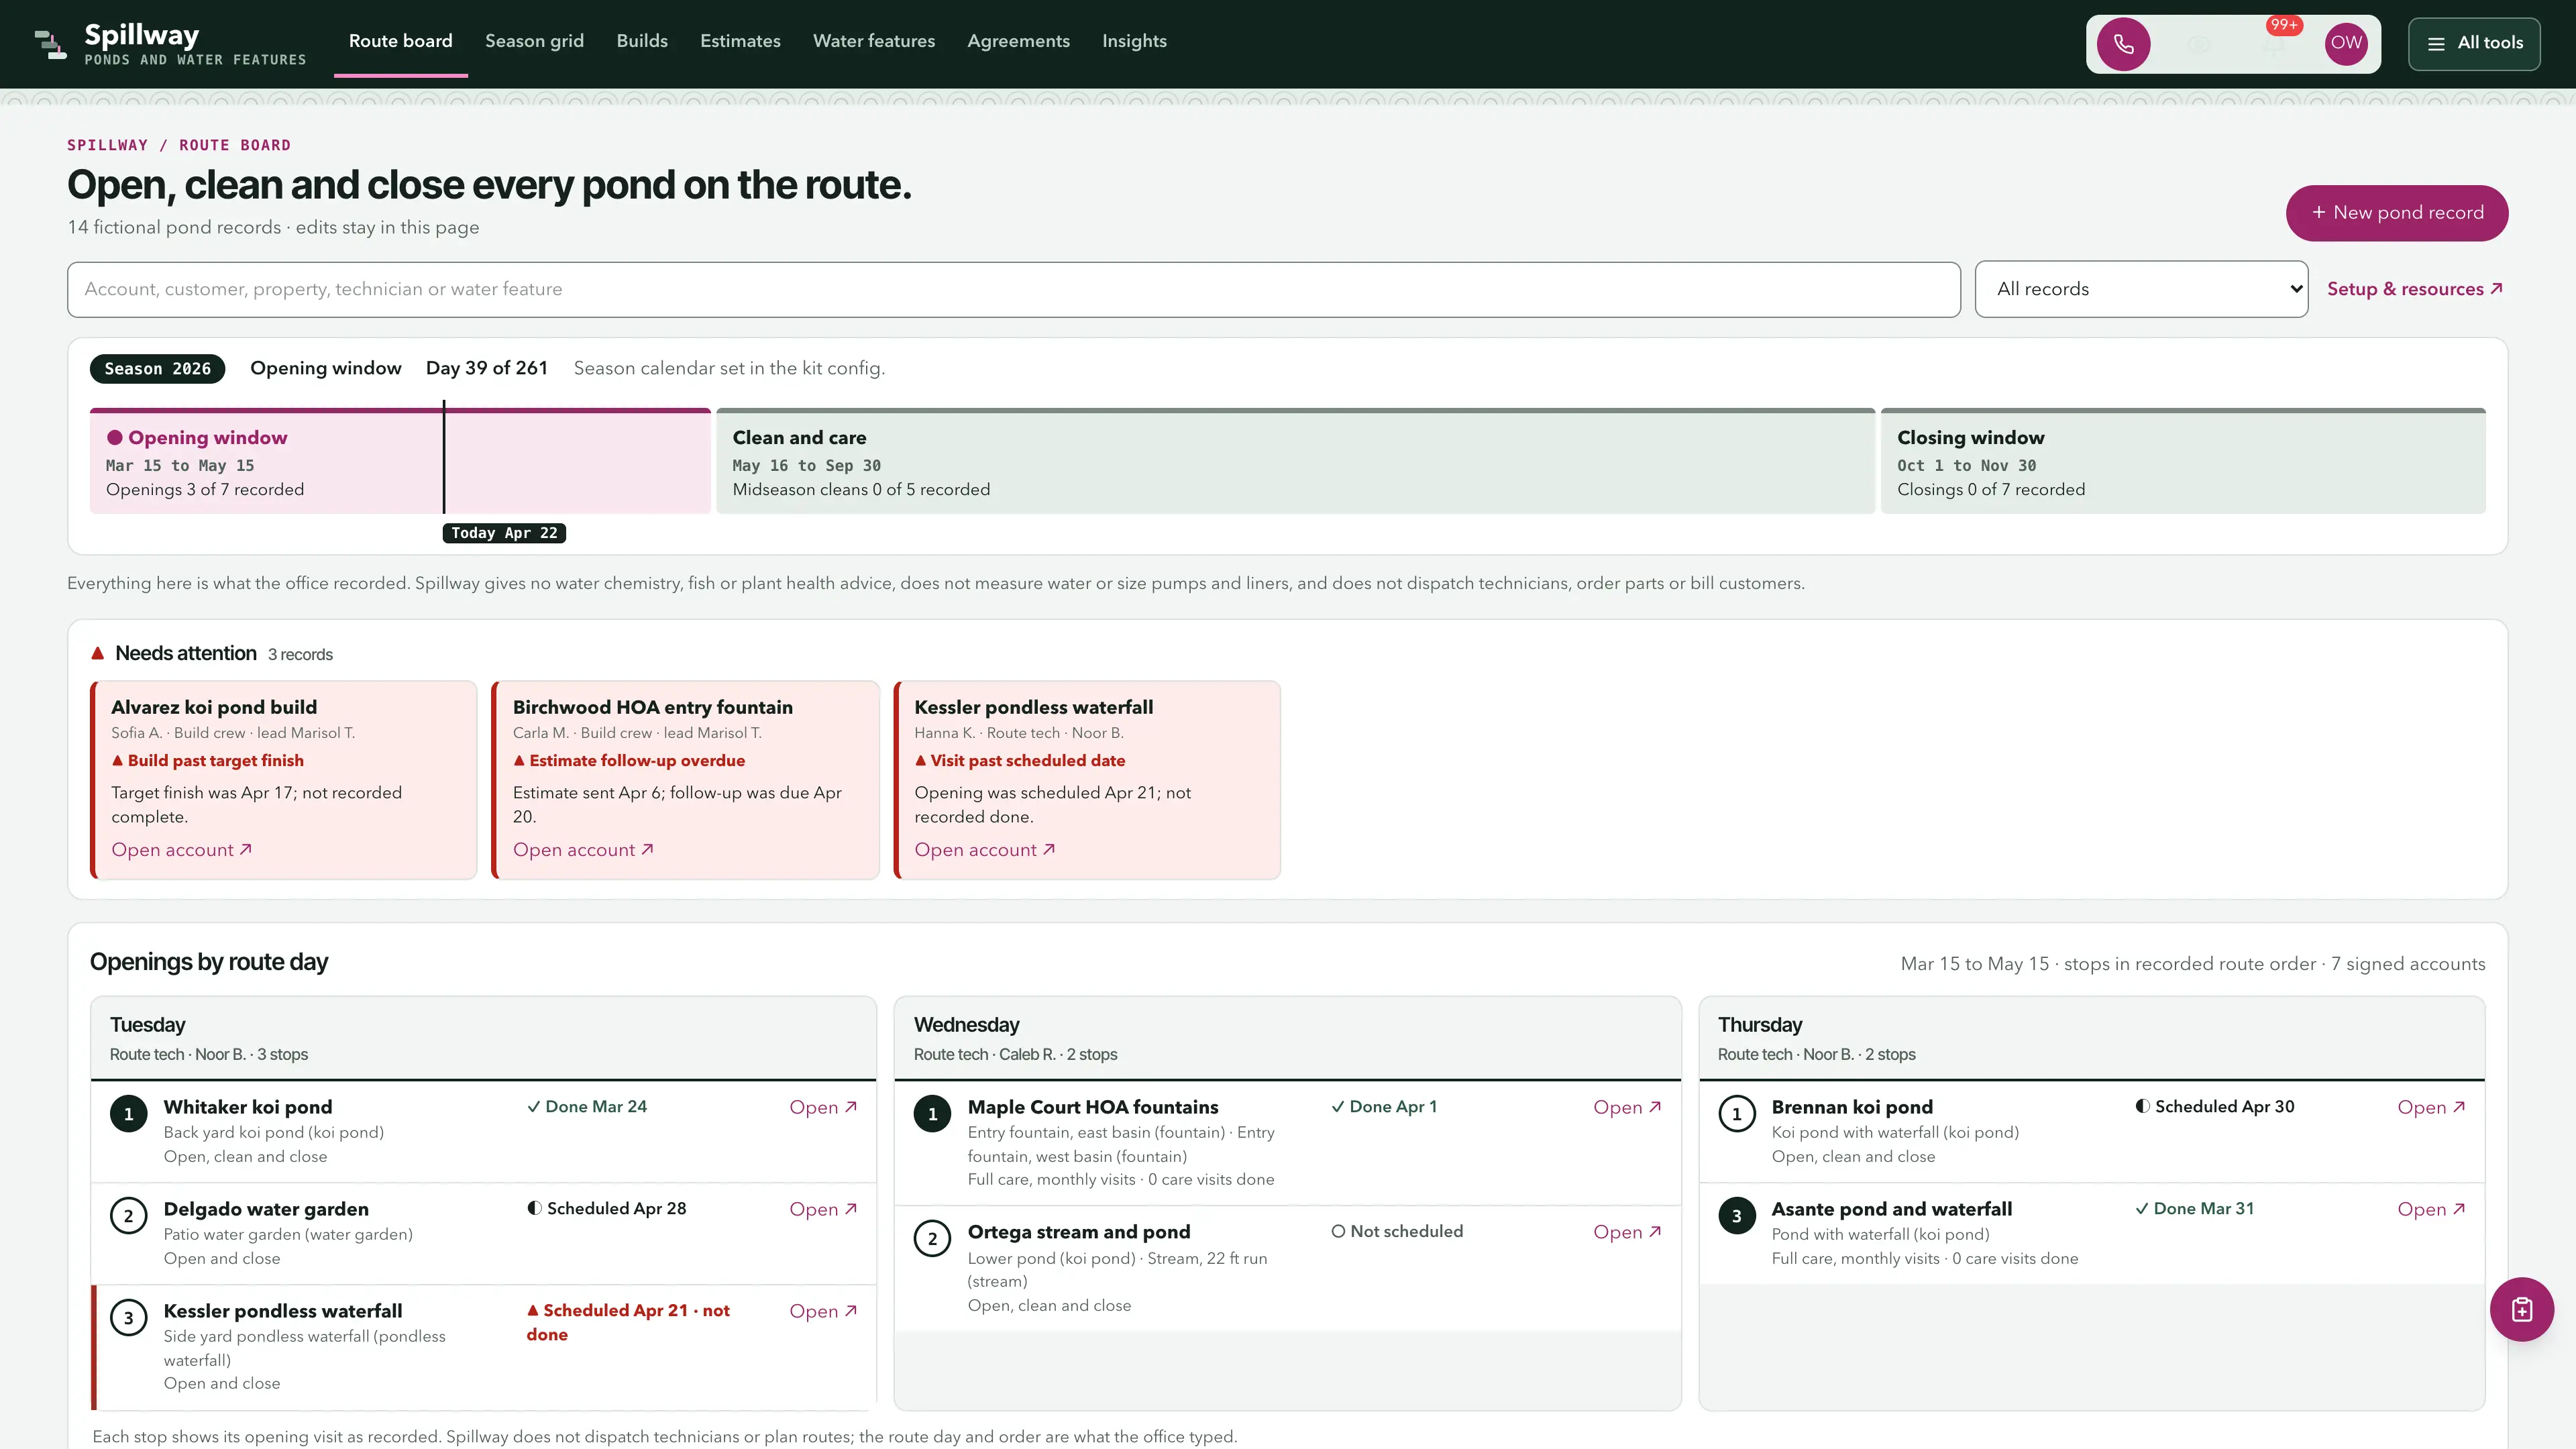
Task: Click 'Not scheduled' status on Ortega
Action: [1396, 1232]
